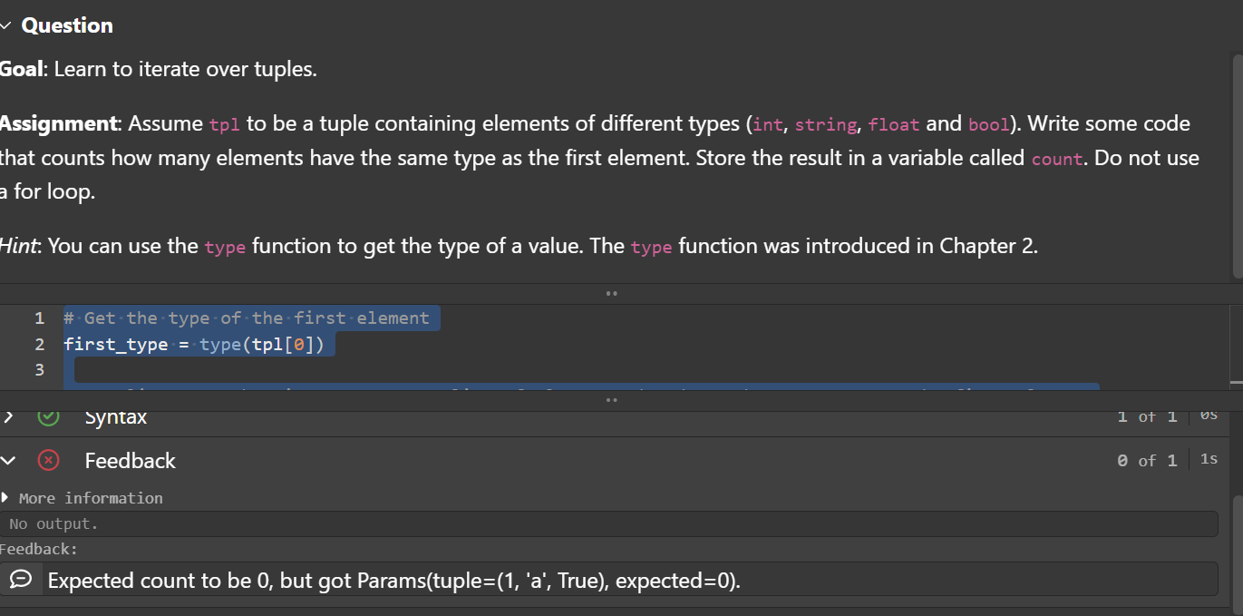This screenshot has height=616, width=1243.
Task: Collapse the Question section
Action: click(7, 24)
